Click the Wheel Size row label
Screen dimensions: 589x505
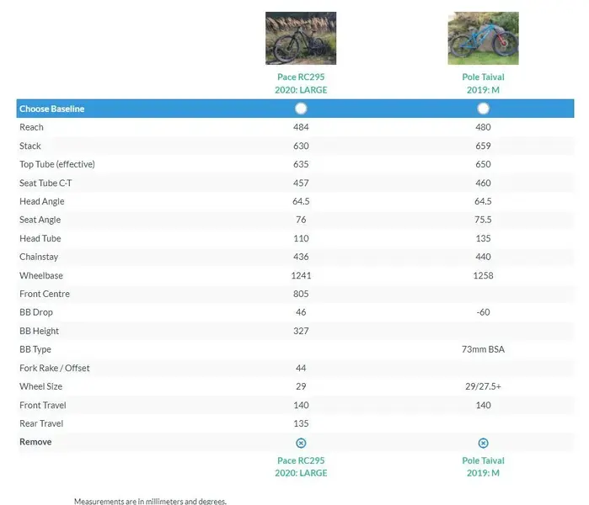[41, 386]
